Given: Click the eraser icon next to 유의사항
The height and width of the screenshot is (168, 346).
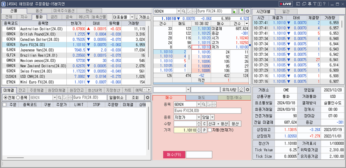Looking at the screenshot, I should pos(241,89).
